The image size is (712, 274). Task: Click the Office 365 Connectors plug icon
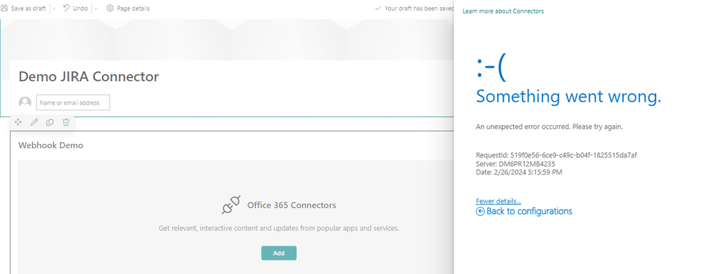tap(231, 205)
